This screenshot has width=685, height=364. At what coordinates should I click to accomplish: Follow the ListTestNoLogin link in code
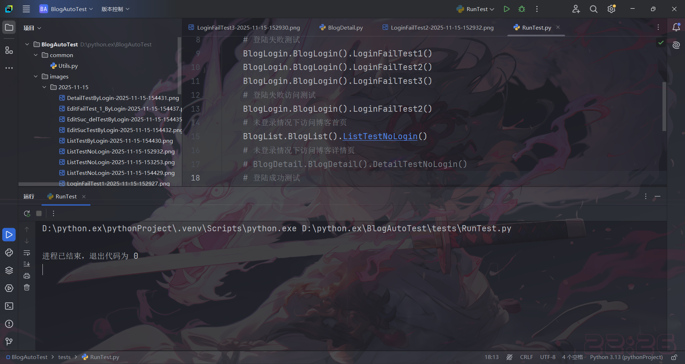point(380,136)
